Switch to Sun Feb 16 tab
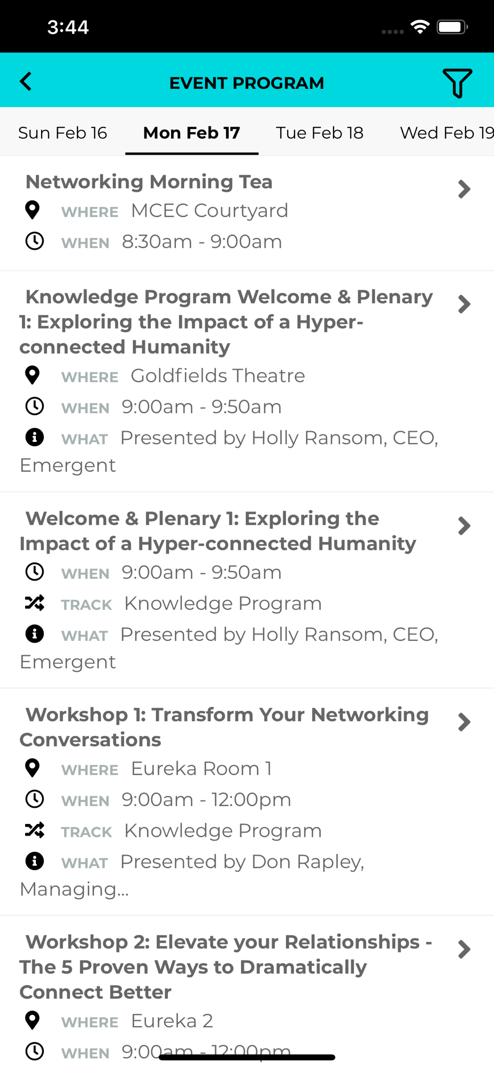 pyautogui.click(x=63, y=133)
